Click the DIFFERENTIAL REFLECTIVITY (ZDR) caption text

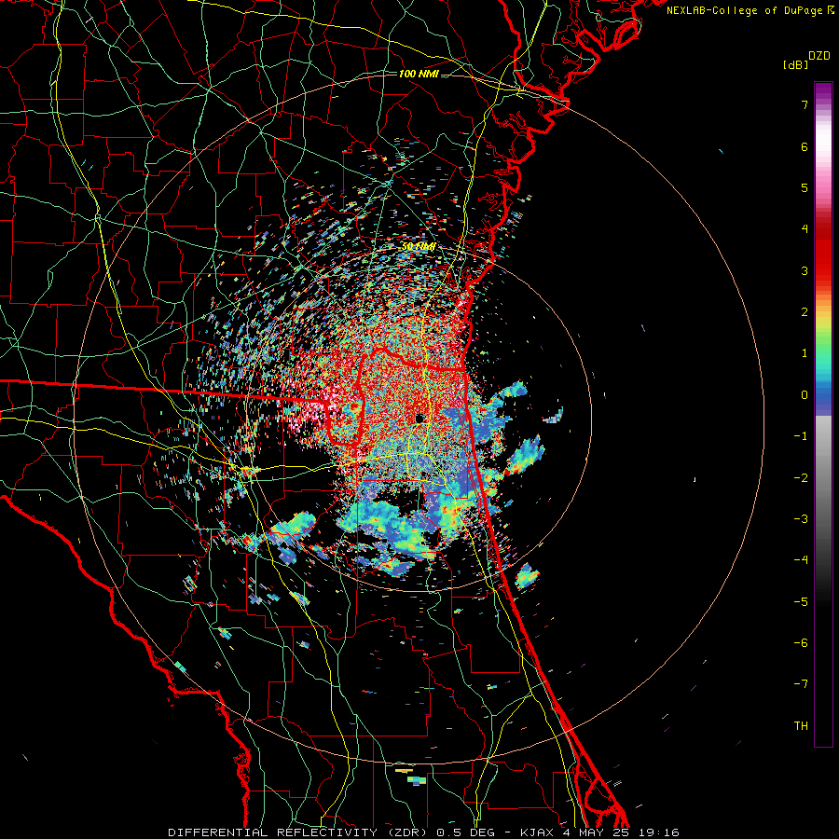pos(299,832)
